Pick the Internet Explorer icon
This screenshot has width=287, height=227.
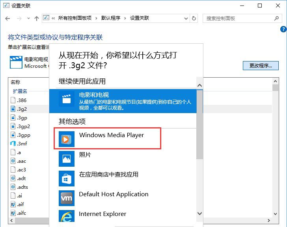coord(66,216)
